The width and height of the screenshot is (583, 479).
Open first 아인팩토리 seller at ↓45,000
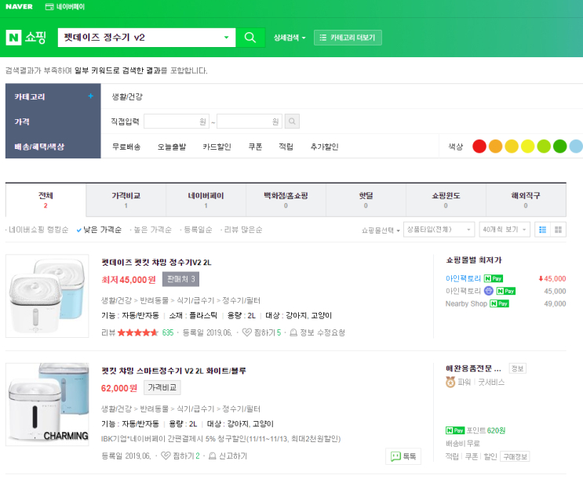[x=463, y=278]
